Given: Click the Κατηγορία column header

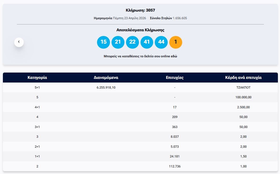Looking at the screenshot, I should click(37, 78).
